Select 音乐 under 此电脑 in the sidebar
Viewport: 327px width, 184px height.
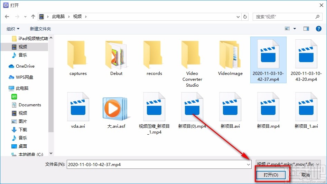pyautogui.click(x=19, y=138)
